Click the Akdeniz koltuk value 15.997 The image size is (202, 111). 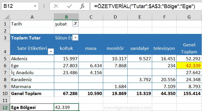(66, 59)
